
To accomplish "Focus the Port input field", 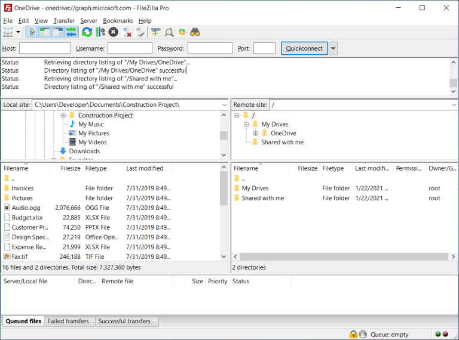I will pyautogui.click(x=264, y=48).
